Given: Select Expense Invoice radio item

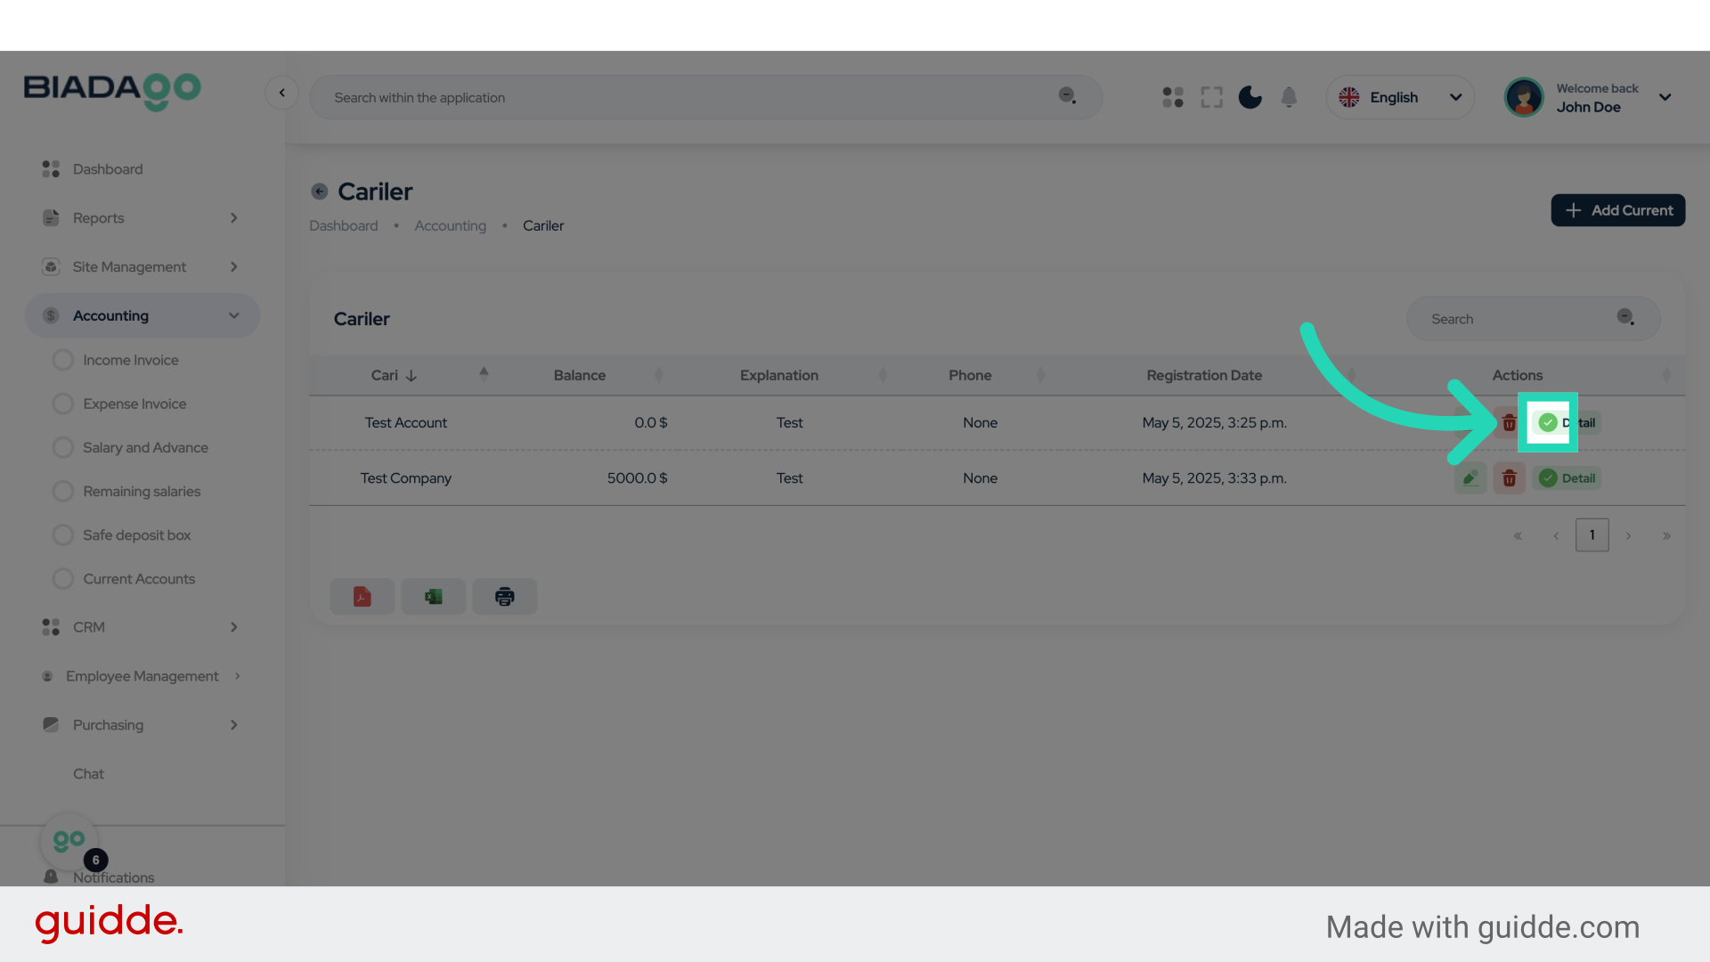Looking at the screenshot, I should (134, 404).
